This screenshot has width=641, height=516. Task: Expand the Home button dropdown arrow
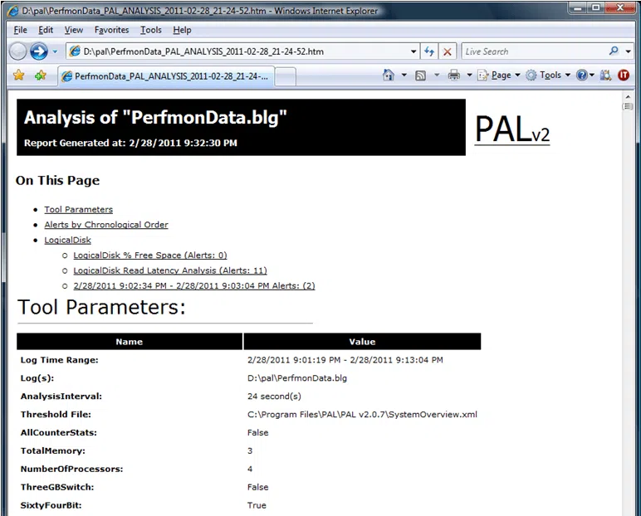404,75
